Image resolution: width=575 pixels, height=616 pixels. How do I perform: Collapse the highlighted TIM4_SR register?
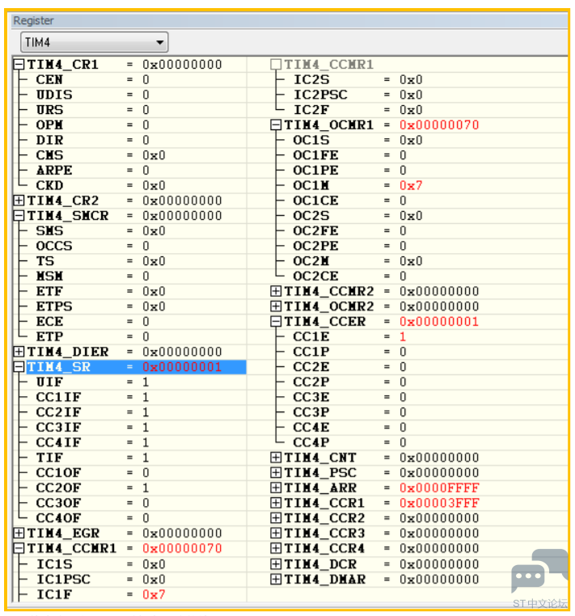point(19,367)
